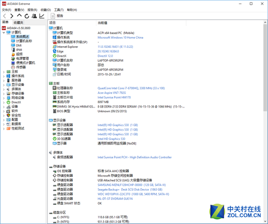The image size is (268, 224).
Task: Open Acer Aspire VN7-792G link
Action: coord(111,93)
